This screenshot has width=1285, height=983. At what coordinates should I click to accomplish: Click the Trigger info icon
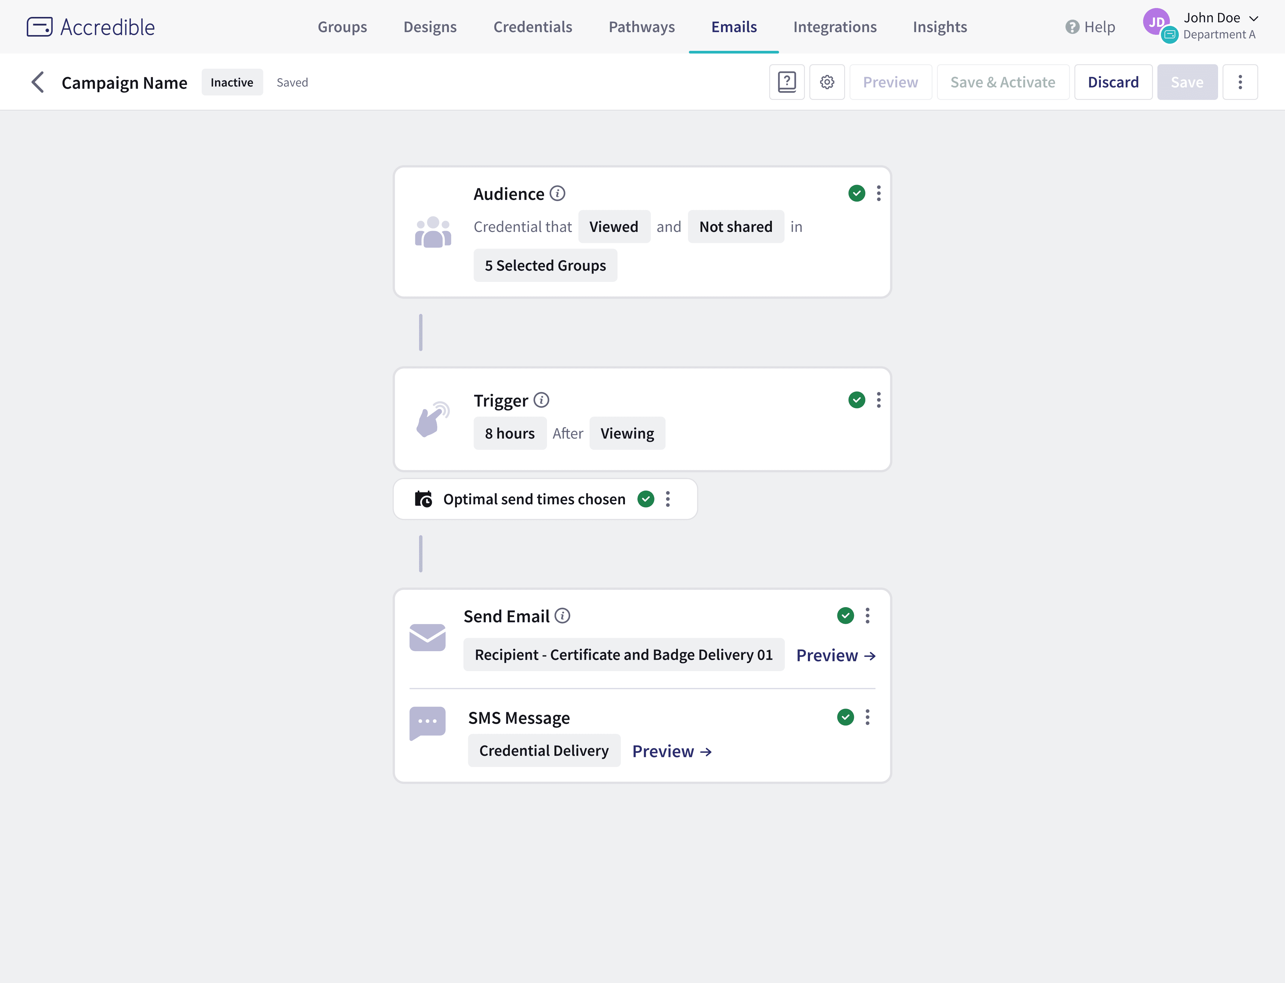542,400
